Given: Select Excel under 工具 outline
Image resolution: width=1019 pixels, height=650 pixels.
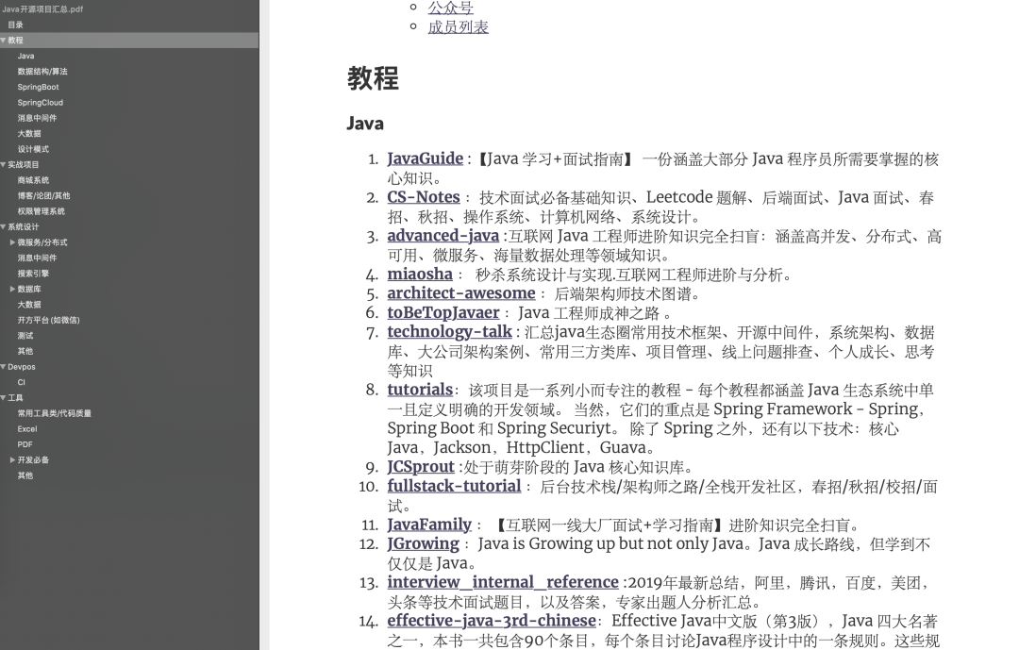Looking at the screenshot, I should 27,429.
